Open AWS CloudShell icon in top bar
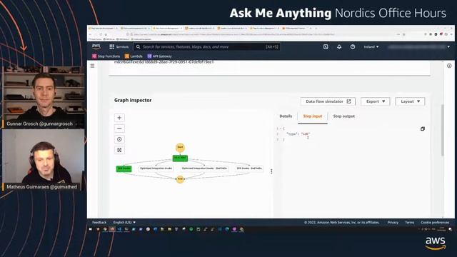This screenshot has width=457, height=257. [326, 46]
